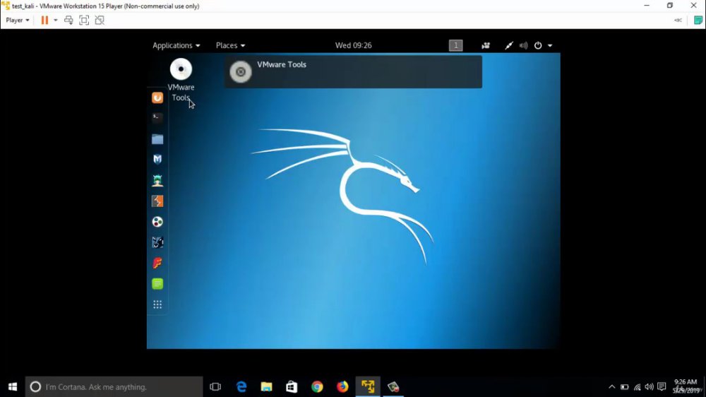This screenshot has width=706, height=397.
Task: Open the Player menu dropdown
Action: 18,20
